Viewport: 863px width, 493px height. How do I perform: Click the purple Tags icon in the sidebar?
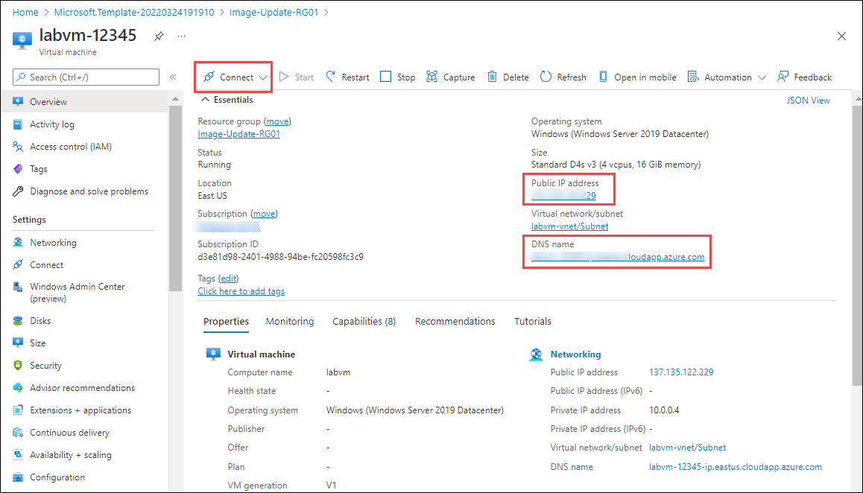[18, 169]
